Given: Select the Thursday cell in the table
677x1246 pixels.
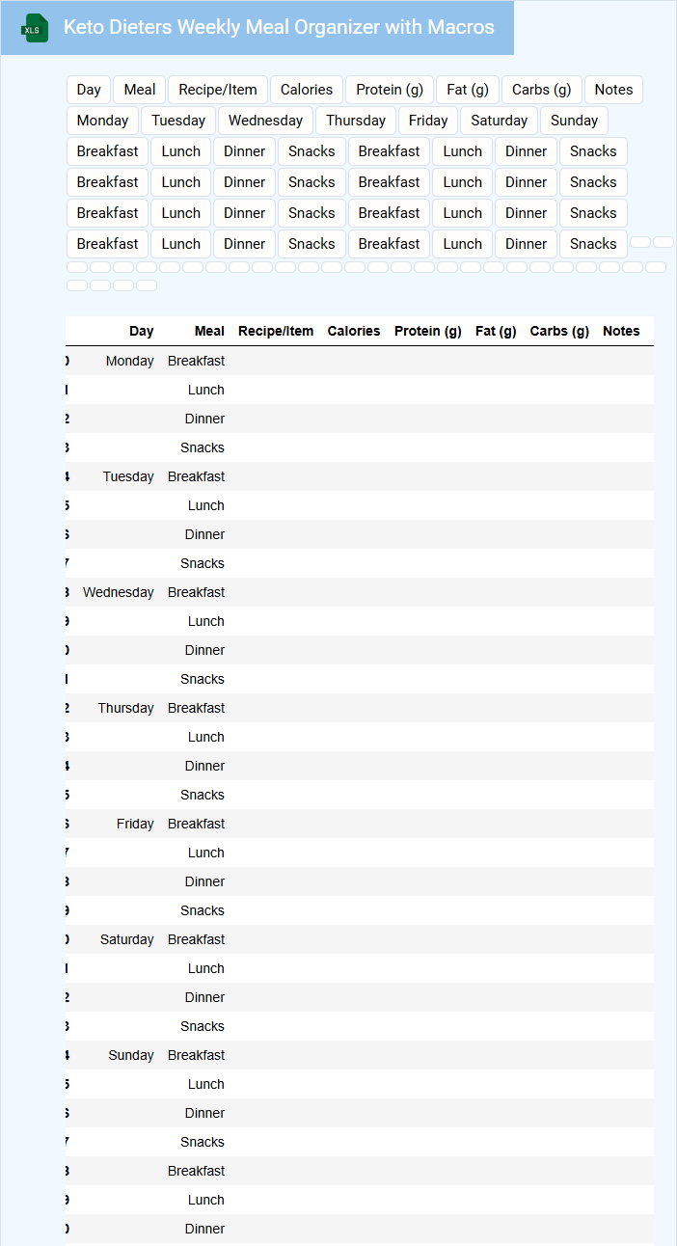Looking at the screenshot, I should coord(125,708).
